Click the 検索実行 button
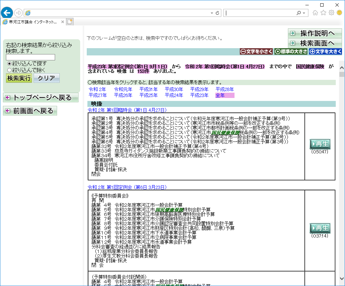The image size is (345, 286). [x=19, y=78]
